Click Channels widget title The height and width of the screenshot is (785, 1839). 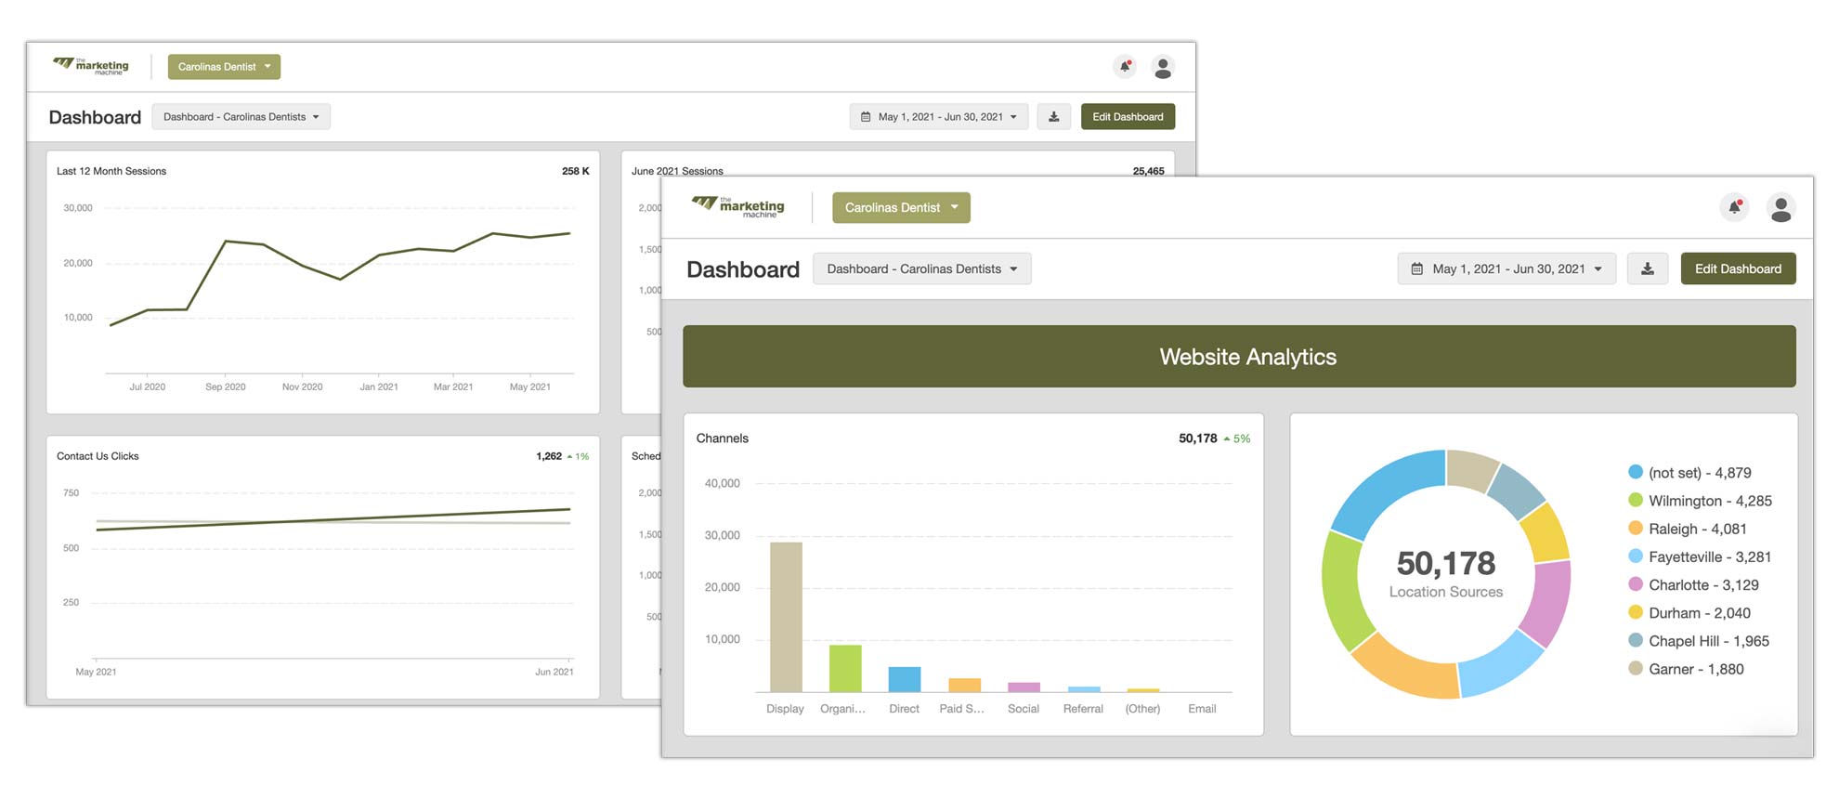tap(723, 438)
